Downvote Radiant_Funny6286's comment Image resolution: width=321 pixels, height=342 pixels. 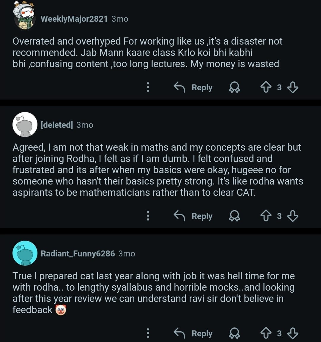click(x=293, y=333)
